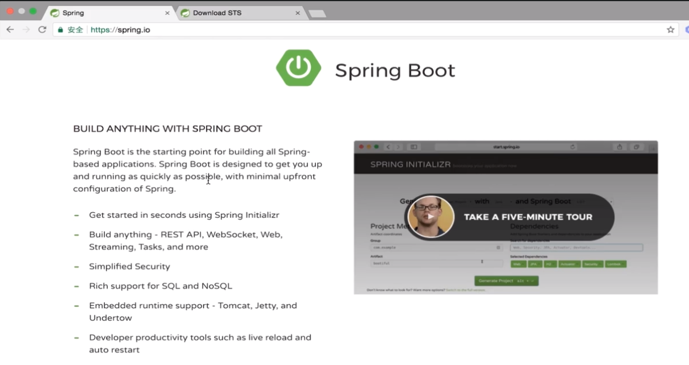Click Generate Project button in video preview
Viewport: 689px width, 365px height.
click(x=506, y=281)
